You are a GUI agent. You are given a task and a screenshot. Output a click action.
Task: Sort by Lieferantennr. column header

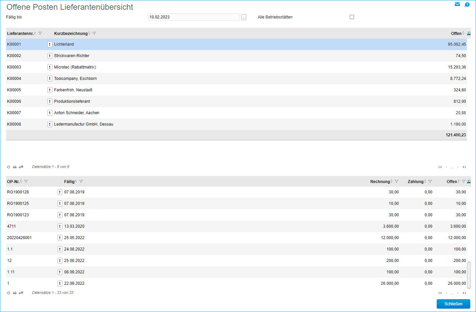pos(20,34)
